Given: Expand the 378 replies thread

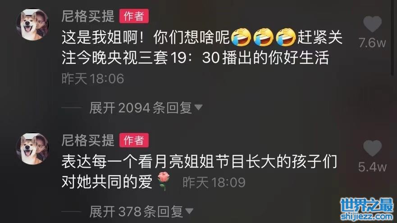Looking at the screenshot, I should coord(141,211).
